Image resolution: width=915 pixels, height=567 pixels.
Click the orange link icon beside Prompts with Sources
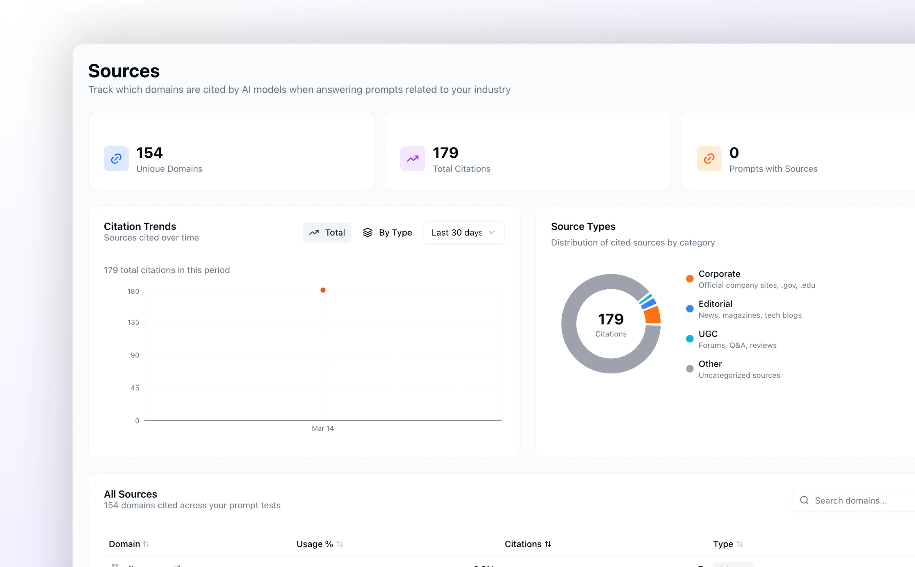(x=709, y=159)
